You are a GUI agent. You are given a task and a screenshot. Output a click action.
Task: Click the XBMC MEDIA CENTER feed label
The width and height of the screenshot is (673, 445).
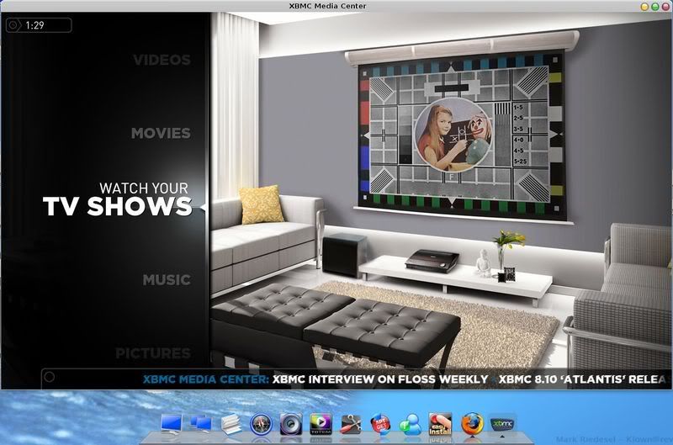206,379
